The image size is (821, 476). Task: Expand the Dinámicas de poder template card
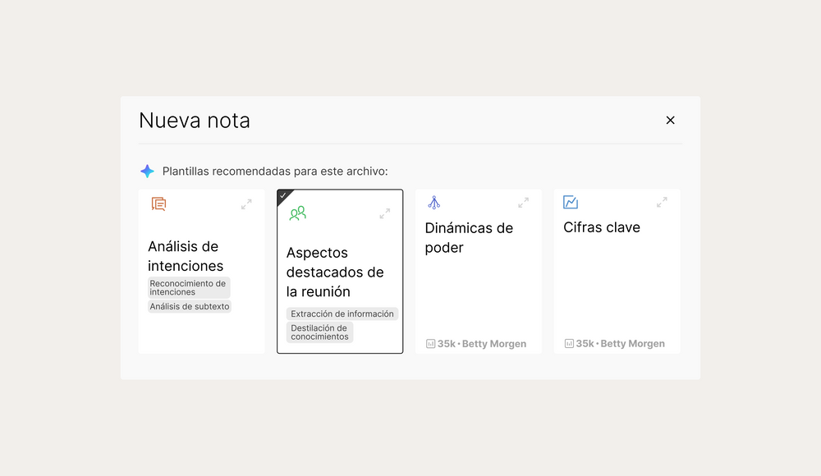coord(523,203)
